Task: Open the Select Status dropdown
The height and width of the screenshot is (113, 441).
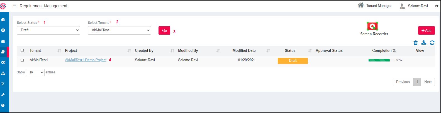Action: (48, 30)
